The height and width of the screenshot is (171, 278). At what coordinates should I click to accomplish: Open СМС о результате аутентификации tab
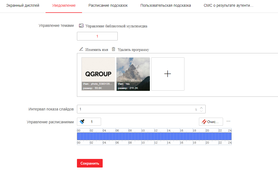pyautogui.click(x=228, y=6)
